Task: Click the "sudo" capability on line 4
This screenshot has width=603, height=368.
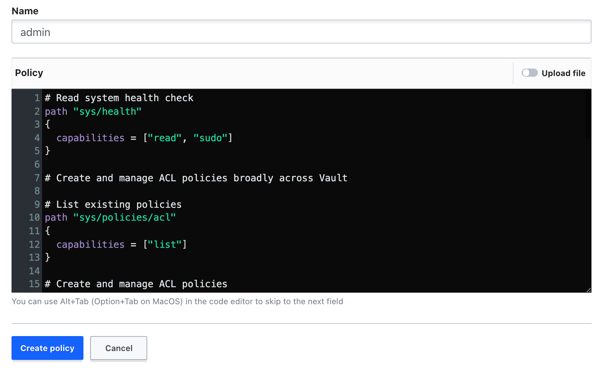Action: [210, 138]
